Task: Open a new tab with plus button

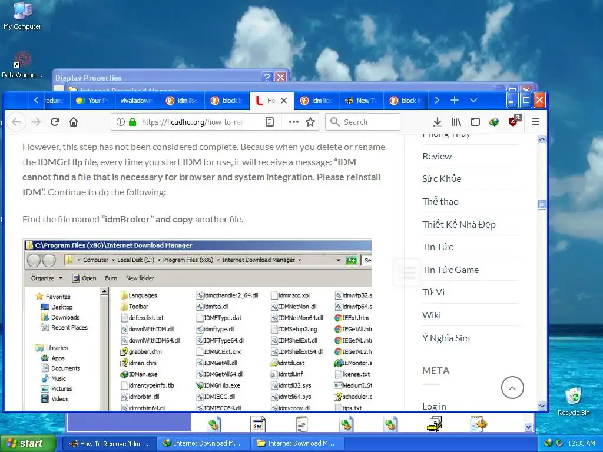Action: pyautogui.click(x=455, y=100)
